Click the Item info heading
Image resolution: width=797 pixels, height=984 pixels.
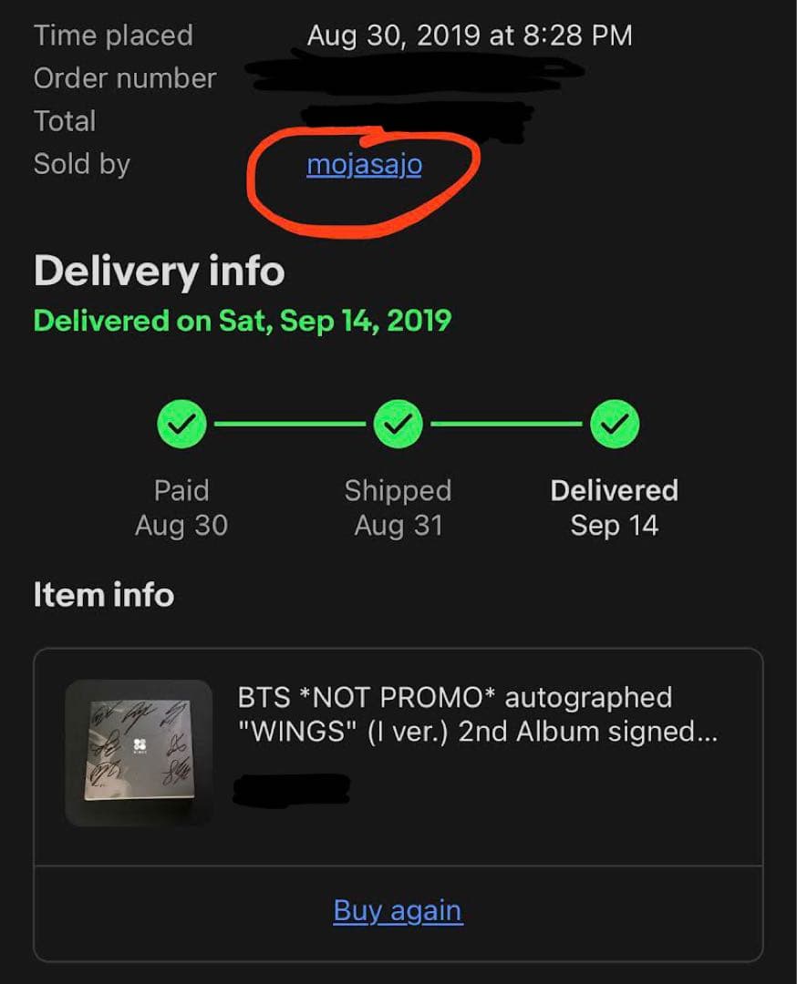click(x=103, y=595)
